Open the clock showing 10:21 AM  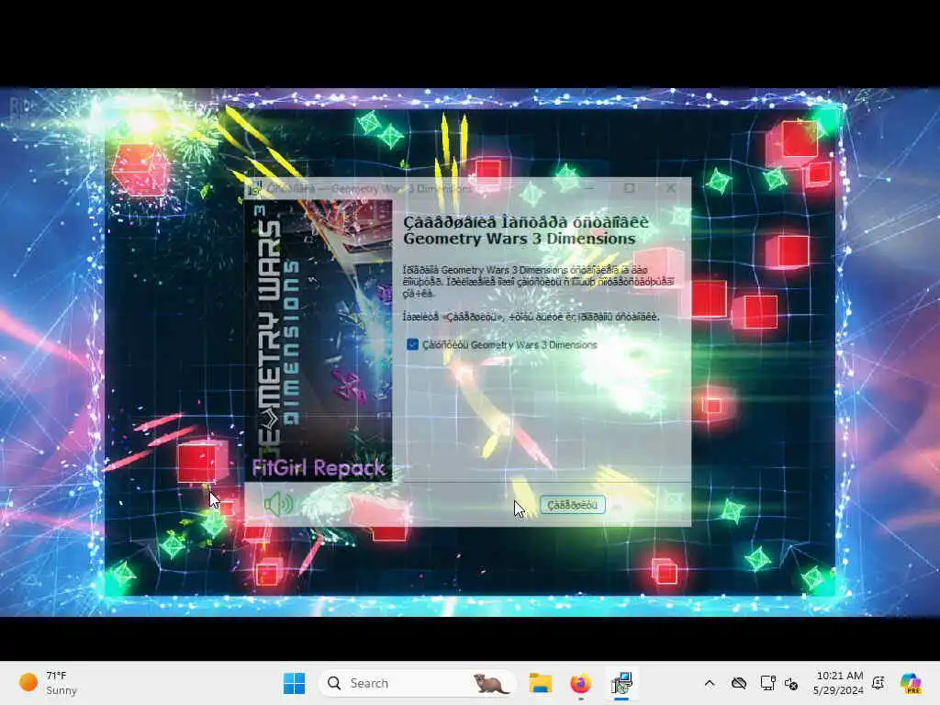pos(839,683)
